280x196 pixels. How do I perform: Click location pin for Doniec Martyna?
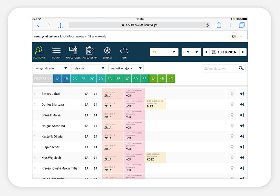point(232,105)
